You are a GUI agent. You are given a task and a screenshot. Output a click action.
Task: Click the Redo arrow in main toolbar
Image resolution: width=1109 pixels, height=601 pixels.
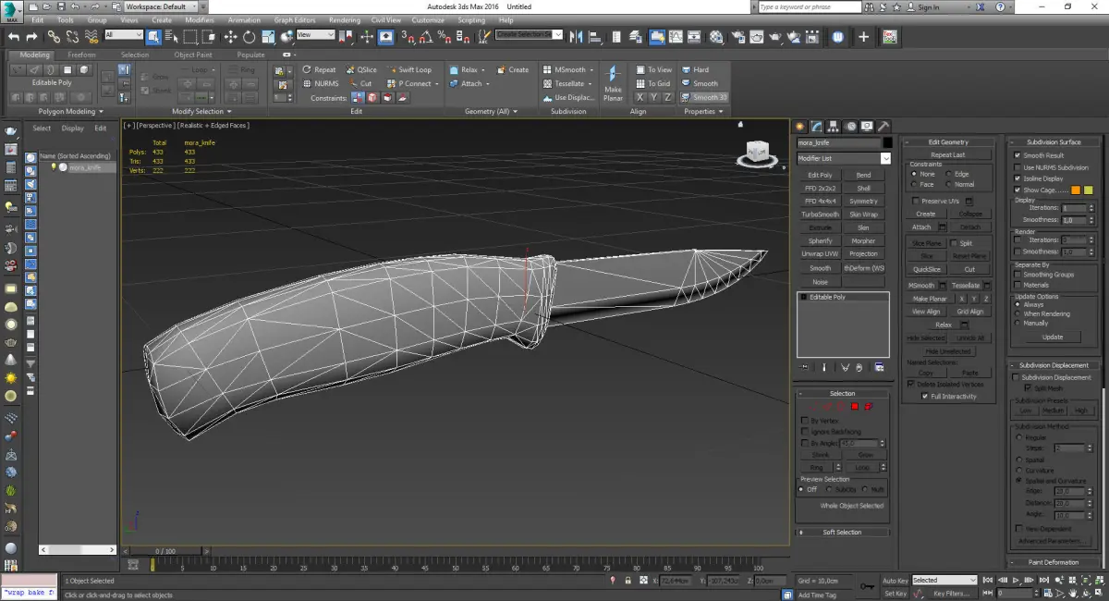31,37
